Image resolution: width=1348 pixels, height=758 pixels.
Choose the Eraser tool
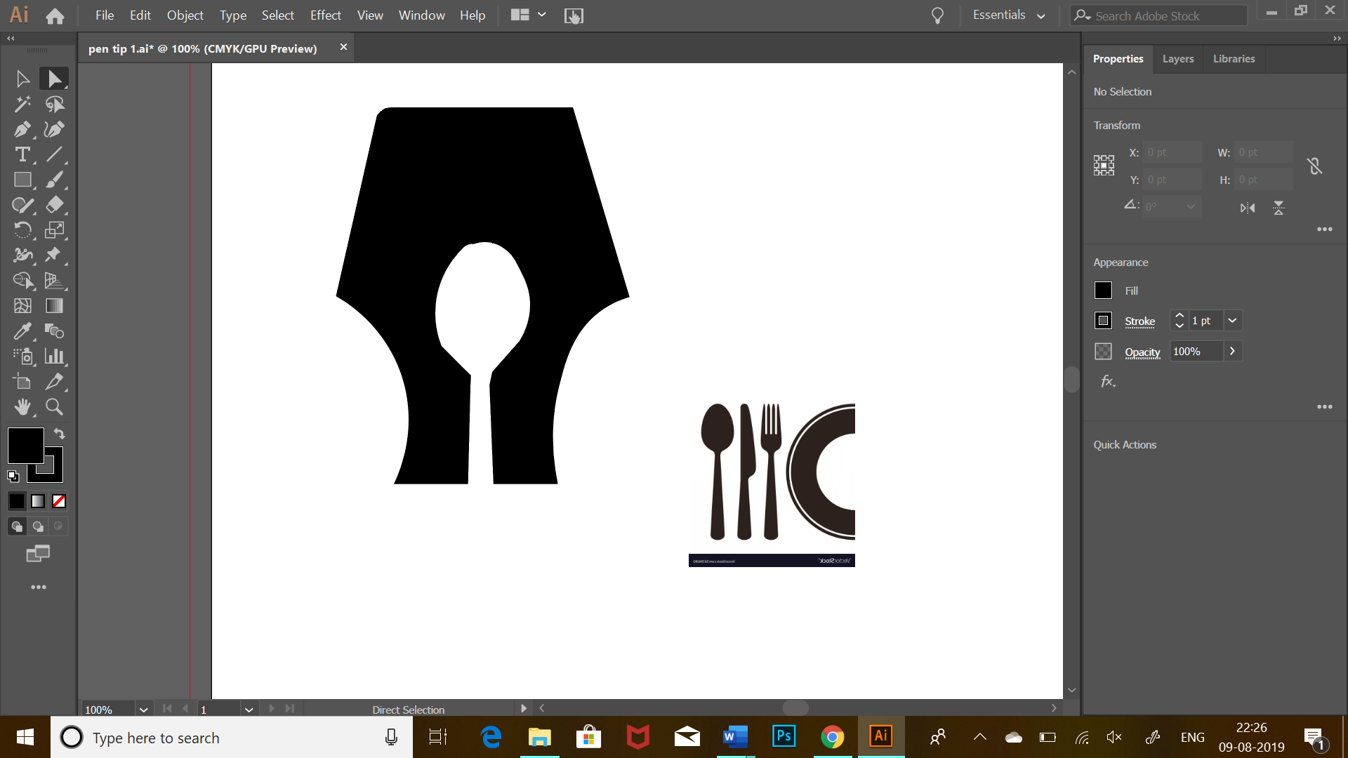pos(54,205)
